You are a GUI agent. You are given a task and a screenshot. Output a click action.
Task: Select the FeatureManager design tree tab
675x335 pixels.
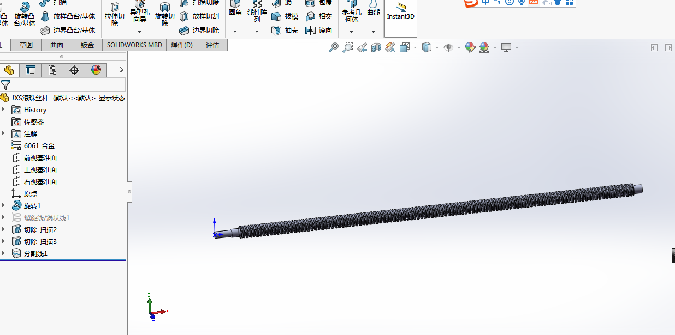click(9, 70)
